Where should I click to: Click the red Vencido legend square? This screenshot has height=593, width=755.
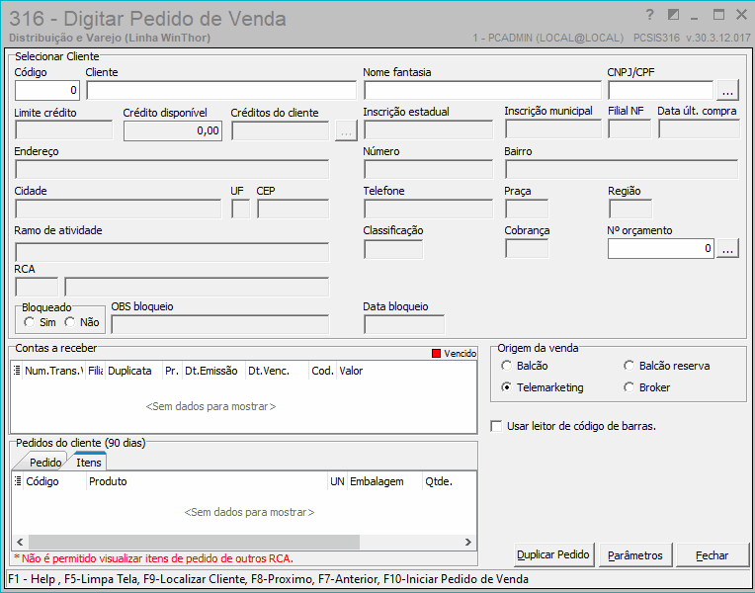(436, 354)
